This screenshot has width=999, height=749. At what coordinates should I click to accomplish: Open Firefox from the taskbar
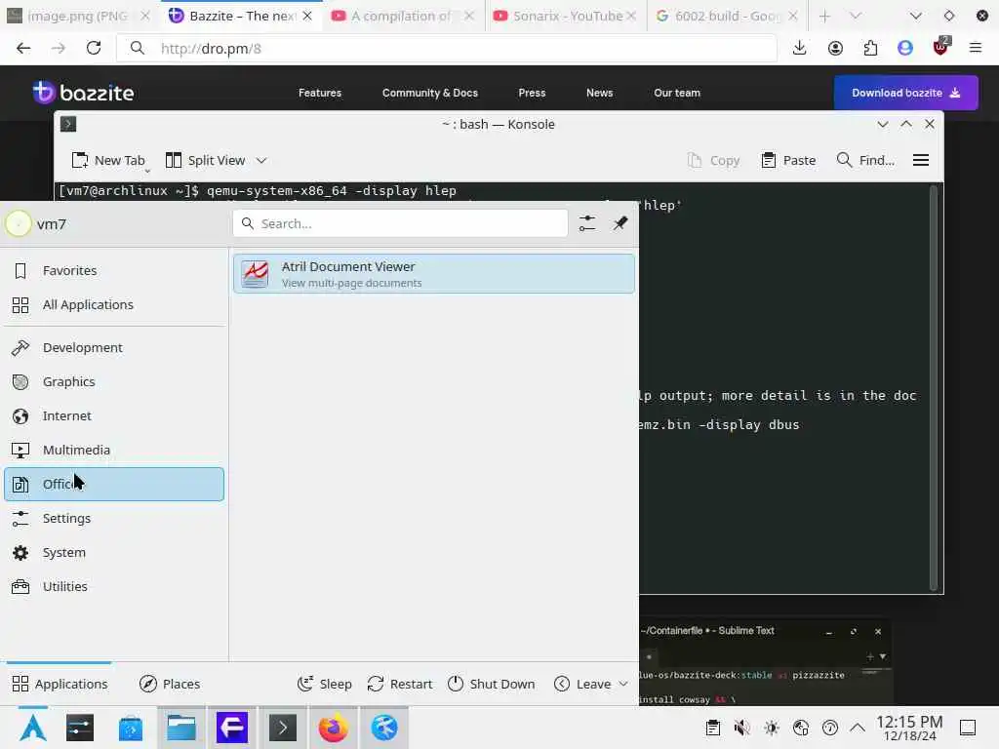point(334,728)
